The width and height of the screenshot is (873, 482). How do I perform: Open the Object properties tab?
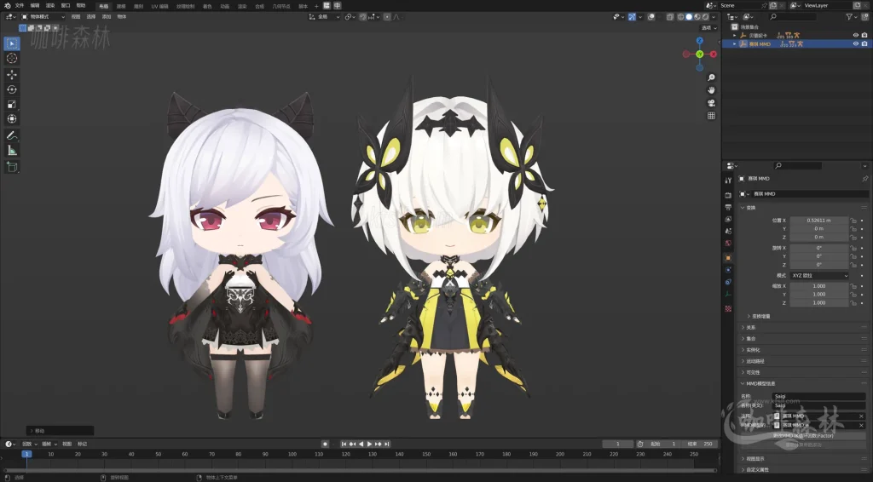pos(728,258)
